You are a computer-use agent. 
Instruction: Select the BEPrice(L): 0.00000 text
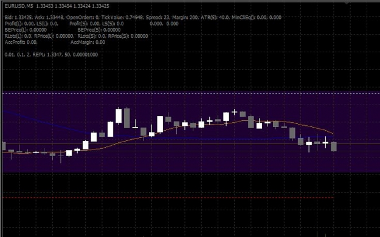click(x=26, y=30)
